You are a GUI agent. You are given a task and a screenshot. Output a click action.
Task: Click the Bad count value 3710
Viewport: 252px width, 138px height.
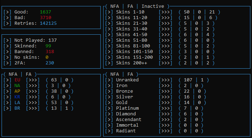click(46, 18)
